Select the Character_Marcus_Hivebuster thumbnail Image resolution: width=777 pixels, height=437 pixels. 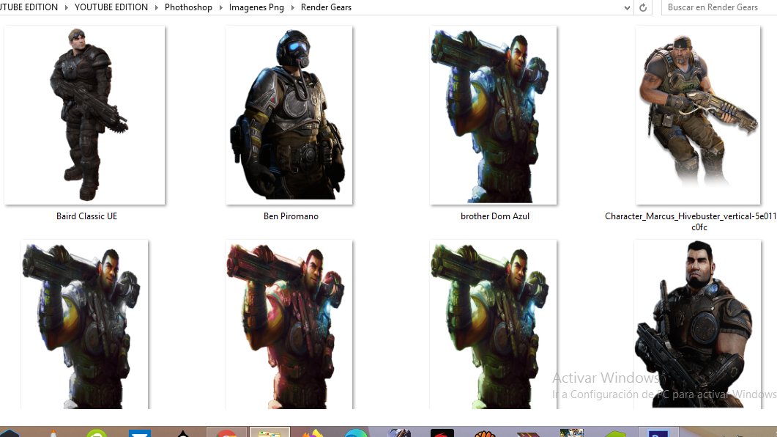click(698, 115)
